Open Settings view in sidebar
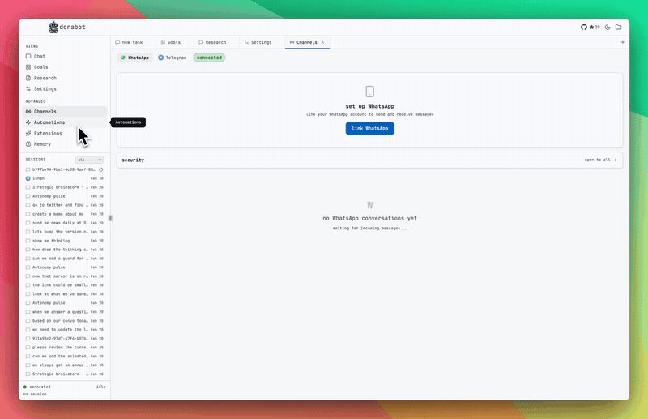This screenshot has width=648, height=419. click(65, 89)
